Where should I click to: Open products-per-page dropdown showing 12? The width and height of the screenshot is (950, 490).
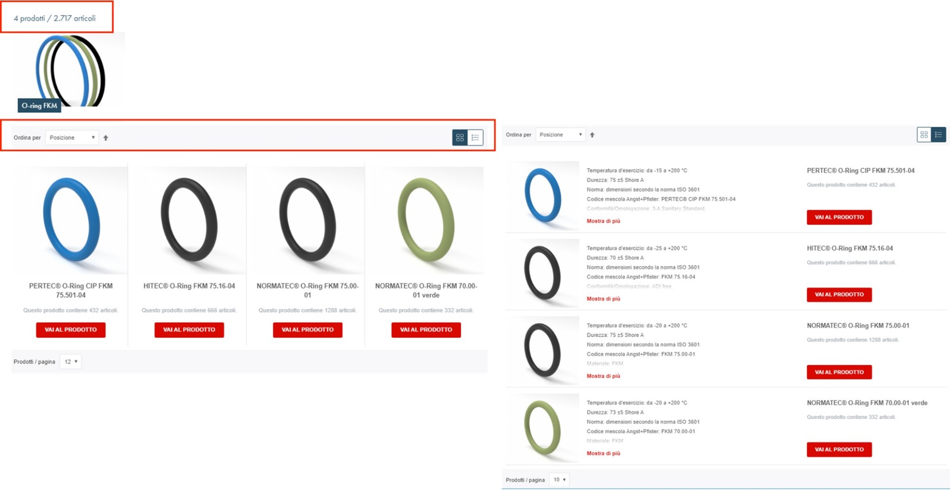pyautogui.click(x=70, y=362)
